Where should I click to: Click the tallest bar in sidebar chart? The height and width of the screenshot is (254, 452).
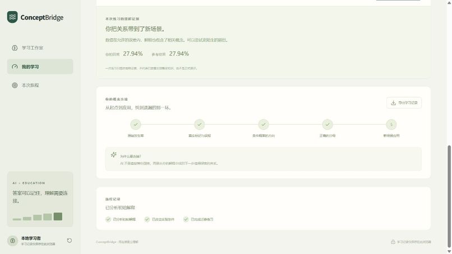point(58,217)
